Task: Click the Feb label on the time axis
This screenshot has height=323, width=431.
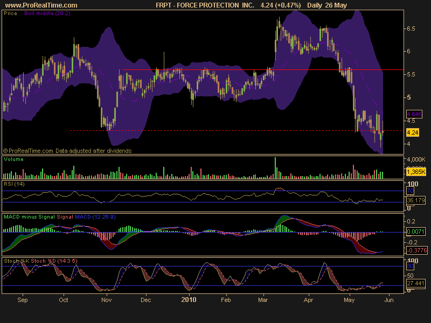Action: point(226,300)
